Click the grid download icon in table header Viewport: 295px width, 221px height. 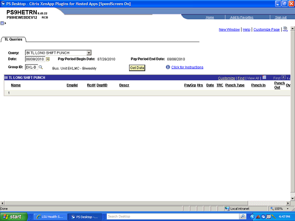pyautogui.click(x=264, y=78)
